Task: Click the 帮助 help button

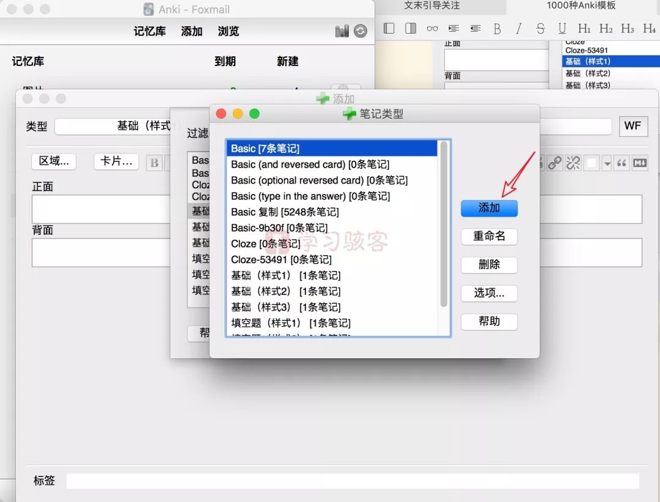Action: (x=489, y=322)
